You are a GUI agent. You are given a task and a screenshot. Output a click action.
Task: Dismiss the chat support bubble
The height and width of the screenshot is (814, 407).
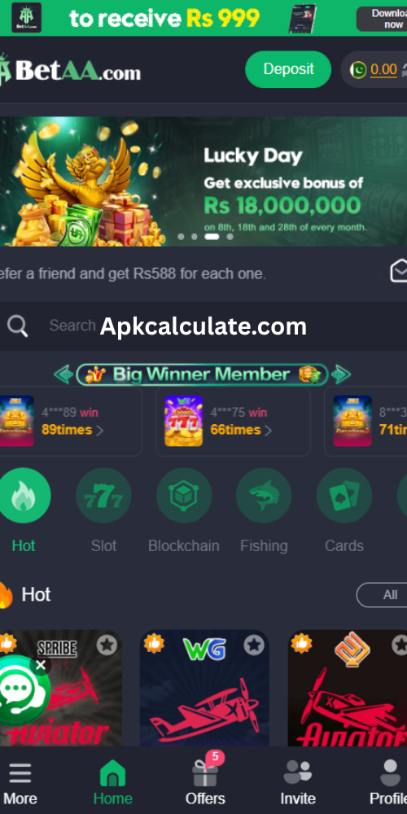[x=41, y=665]
